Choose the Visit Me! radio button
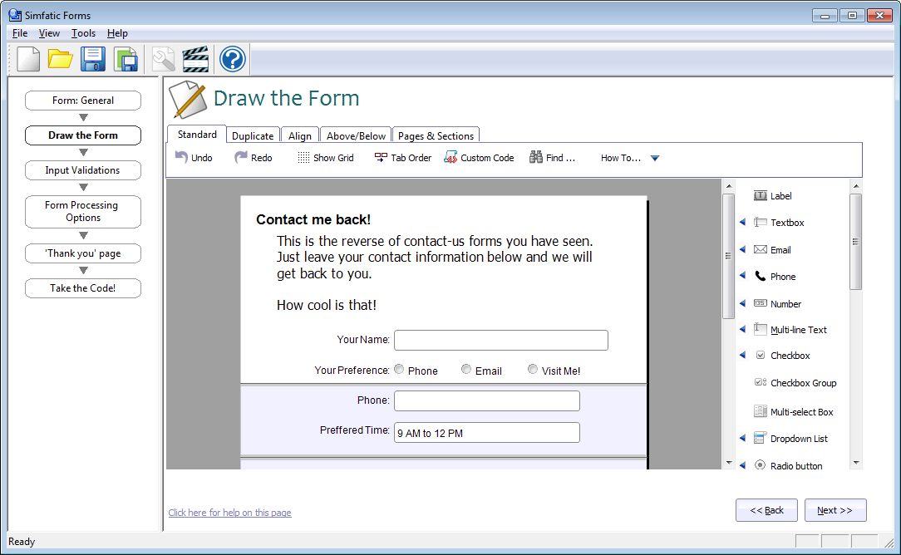Viewport: 901px width, 555px height. click(x=533, y=370)
